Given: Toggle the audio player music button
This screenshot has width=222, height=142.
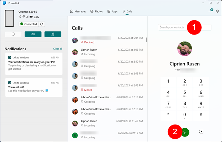Looking at the screenshot, I should (x=53, y=34).
